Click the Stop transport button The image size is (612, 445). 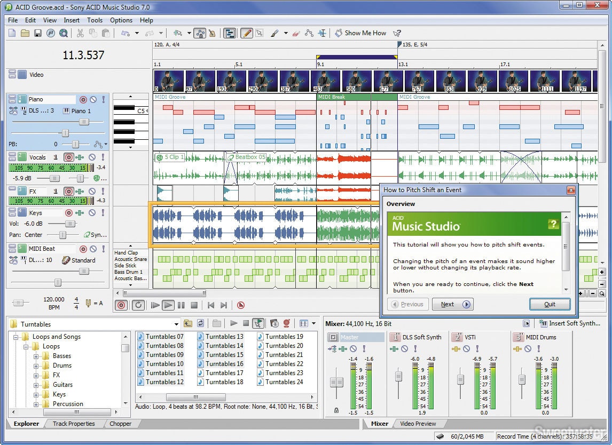[x=194, y=305]
